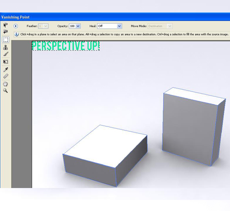Viewport: 230px width, 211px height.
Task: Select the Measure tool
Action: [x=6, y=76]
